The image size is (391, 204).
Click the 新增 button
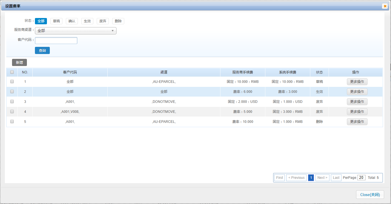[x=19, y=62]
